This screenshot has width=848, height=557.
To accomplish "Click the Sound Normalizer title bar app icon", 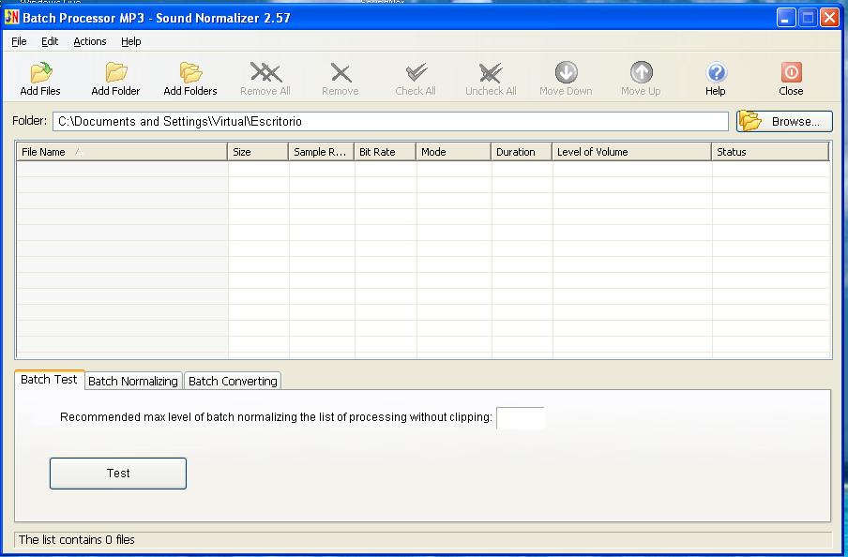I will click(11, 17).
